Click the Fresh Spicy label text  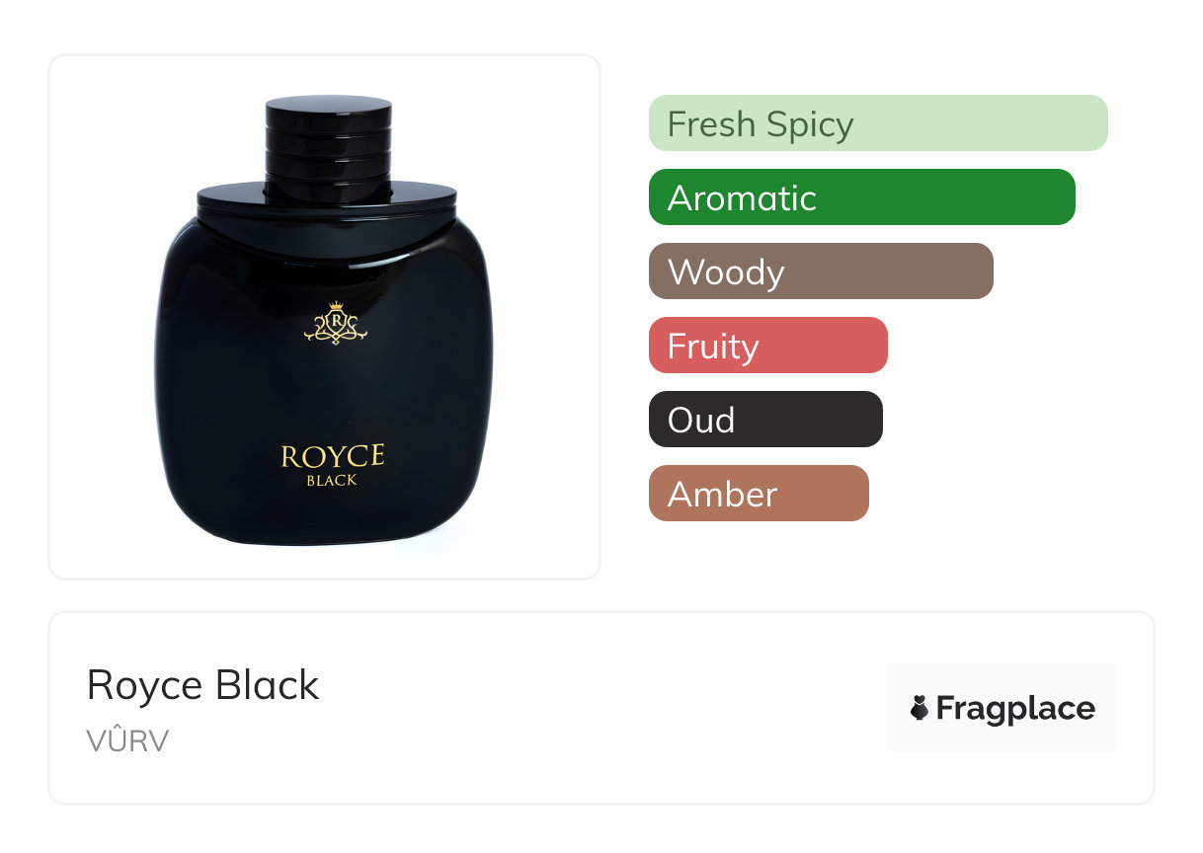click(x=761, y=124)
